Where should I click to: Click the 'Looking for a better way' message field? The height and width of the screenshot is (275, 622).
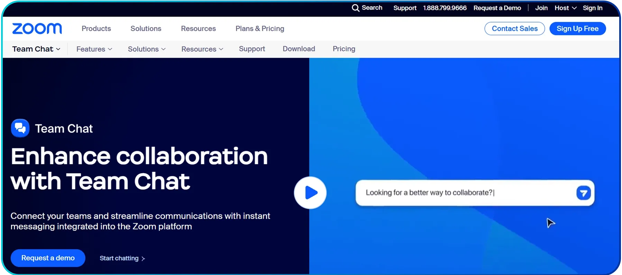pos(475,193)
